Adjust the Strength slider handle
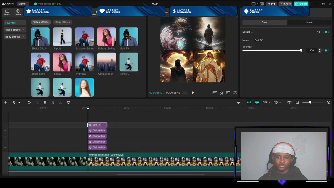The image size is (334, 188). (301, 50)
